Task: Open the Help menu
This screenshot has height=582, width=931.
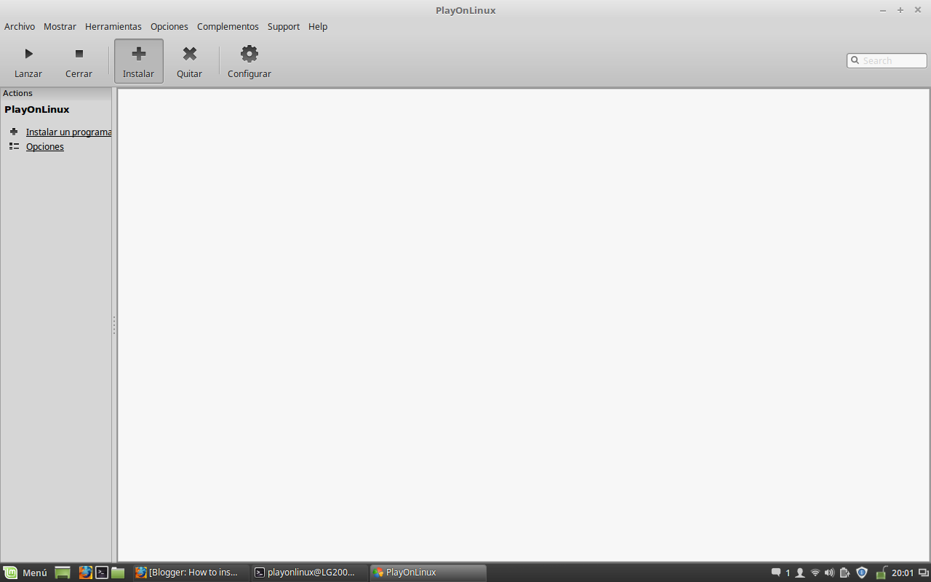Action: pos(318,26)
